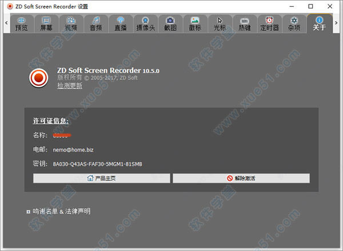Select the 光标 cursor tab
The image size is (343, 251).
coord(220,24)
